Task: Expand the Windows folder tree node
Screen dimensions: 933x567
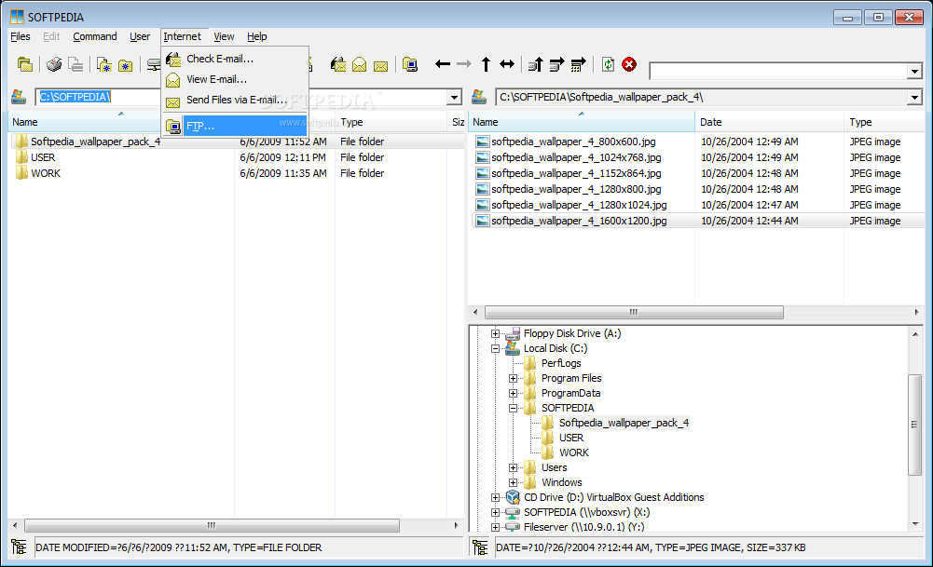Action: point(513,482)
